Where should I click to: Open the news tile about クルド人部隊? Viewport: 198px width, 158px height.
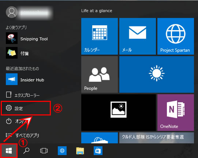[x=157, y=138]
